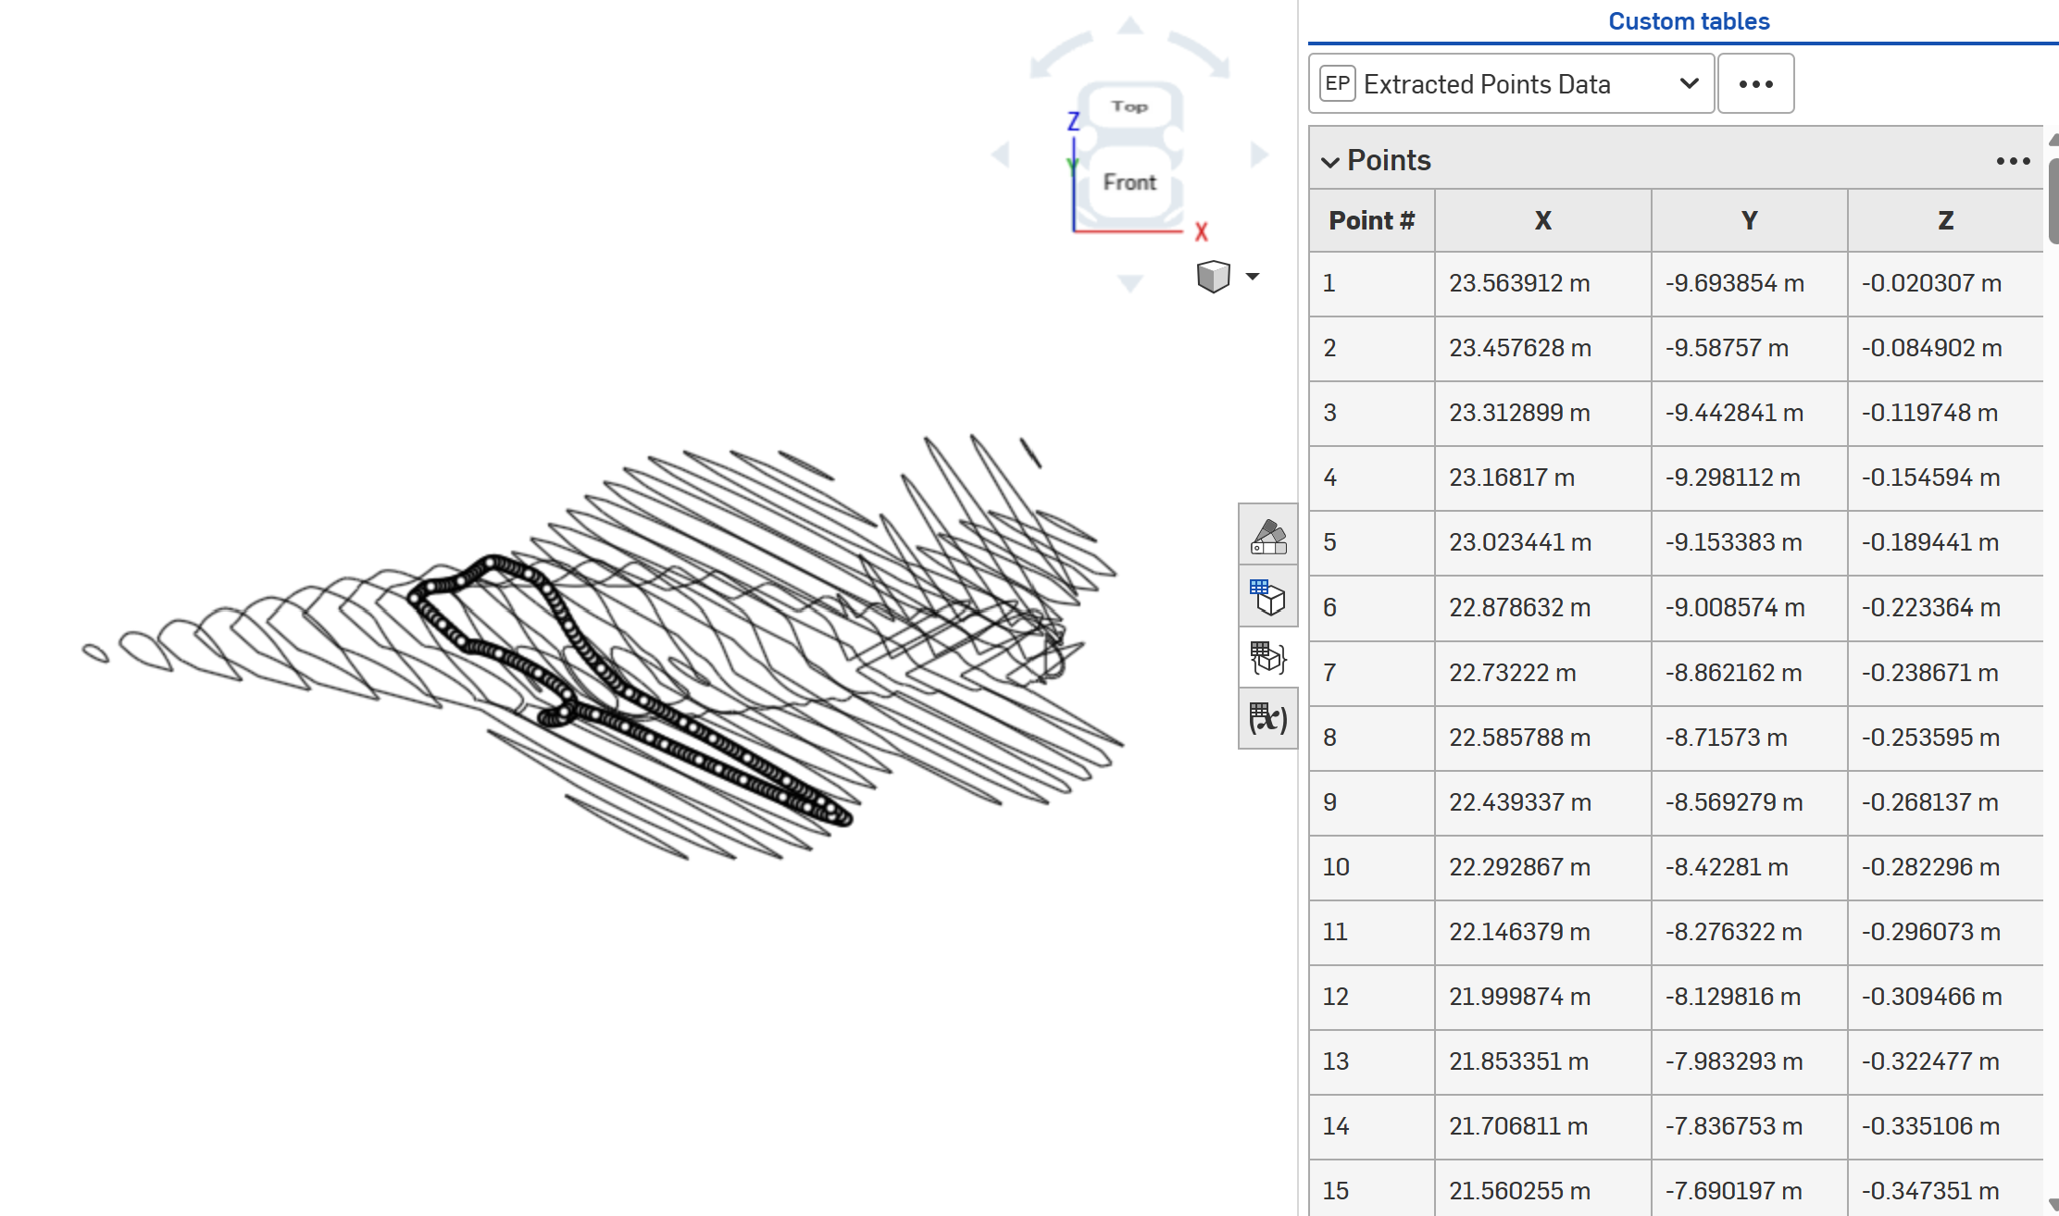Viewport: 2059px width, 1216px height.
Task: Select Z cell -0.084902 m
Action: [x=1946, y=348]
